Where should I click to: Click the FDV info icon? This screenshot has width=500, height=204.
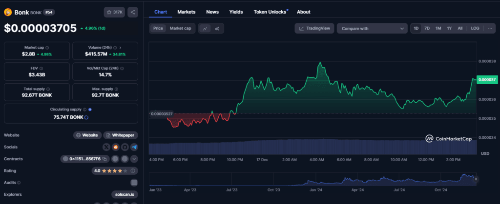pyautogui.click(x=41, y=68)
